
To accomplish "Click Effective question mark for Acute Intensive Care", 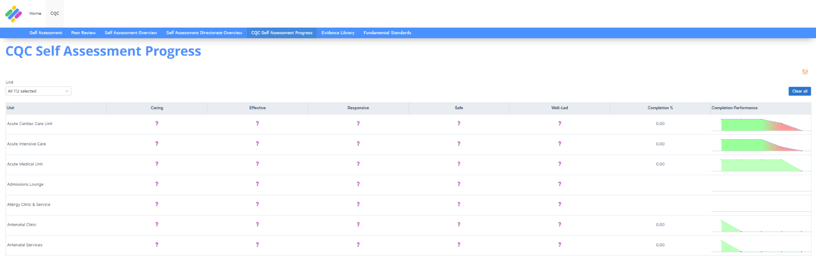I will pyautogui.click(x=257, y=144).
